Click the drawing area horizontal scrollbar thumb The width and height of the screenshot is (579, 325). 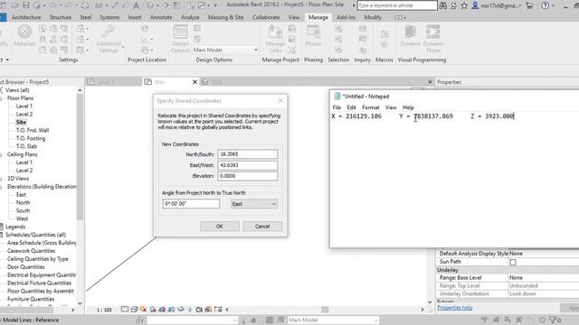[325, 310]
